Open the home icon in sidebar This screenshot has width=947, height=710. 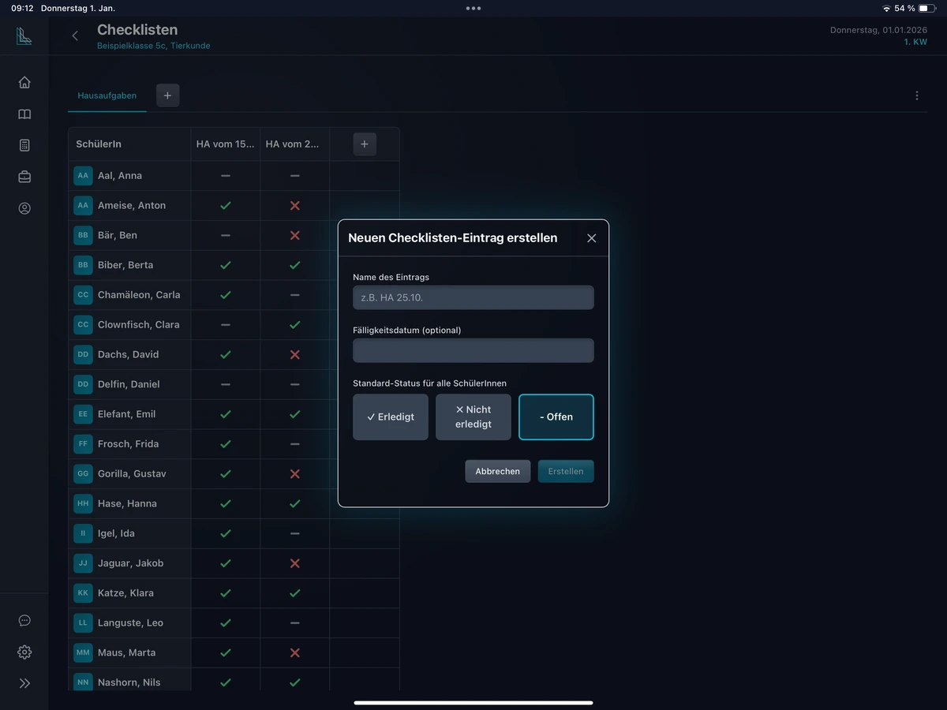click(x=24, y=82)
